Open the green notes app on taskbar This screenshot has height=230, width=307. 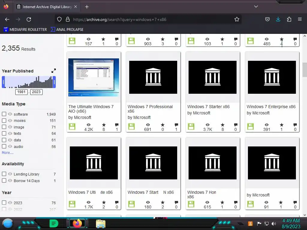click(54, 223)
